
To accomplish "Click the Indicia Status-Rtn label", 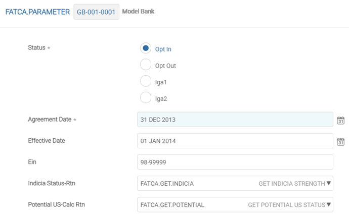I will [x=52, y=183].
